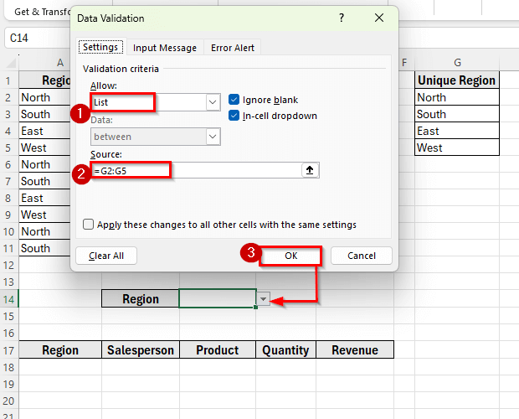Open the in-cell dropdown arrow at C14
This screenshot has width=519, height=419.
click(263, 299)
